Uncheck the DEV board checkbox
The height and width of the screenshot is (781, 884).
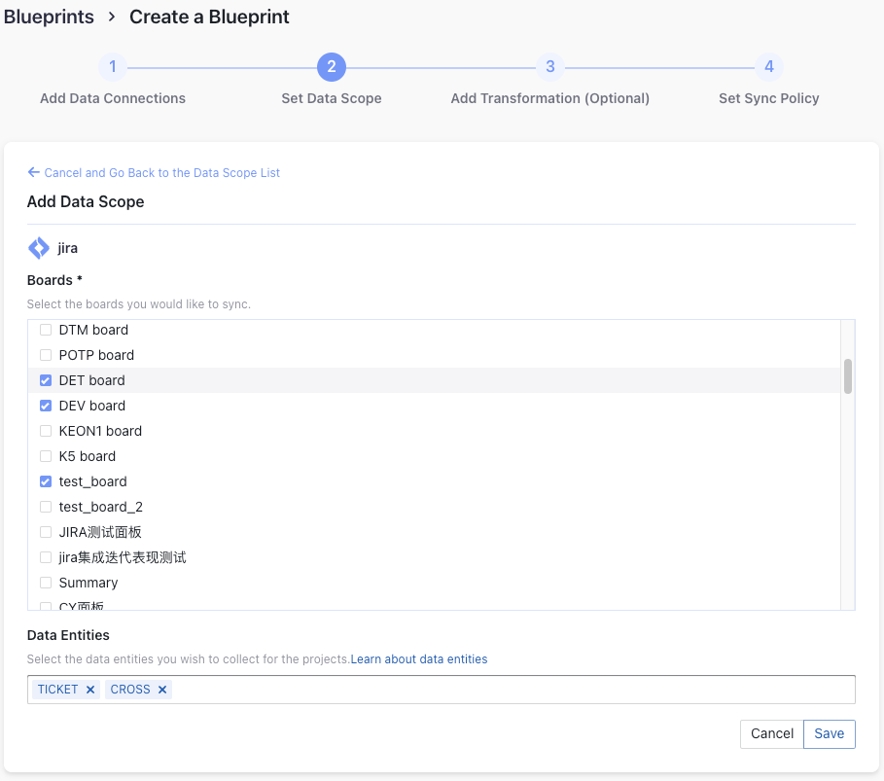[46, 406]
